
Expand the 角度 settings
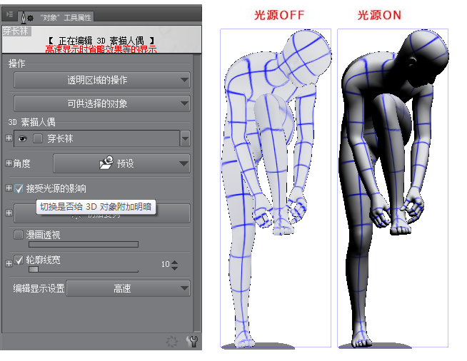pos(9,163)
